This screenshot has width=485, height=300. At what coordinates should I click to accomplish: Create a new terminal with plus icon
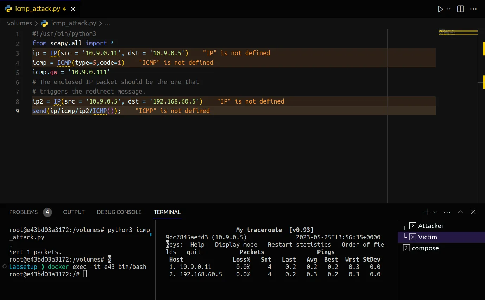pyautogui.click(x=427, y=212)
